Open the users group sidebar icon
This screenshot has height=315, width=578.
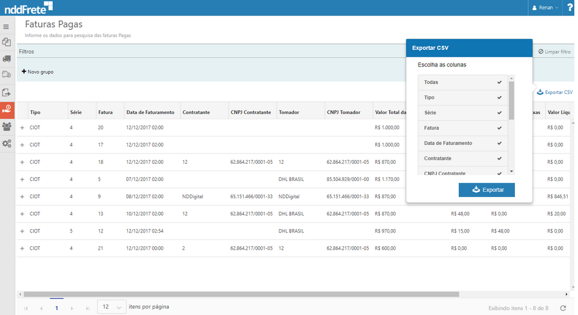(x=6, y=127)
